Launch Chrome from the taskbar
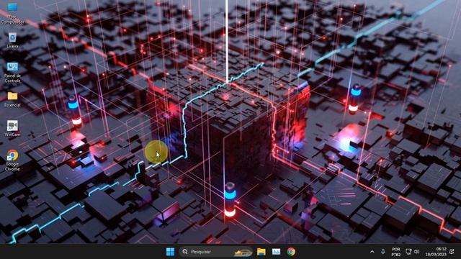Screen dimensions: 461x259 [291, 252]
